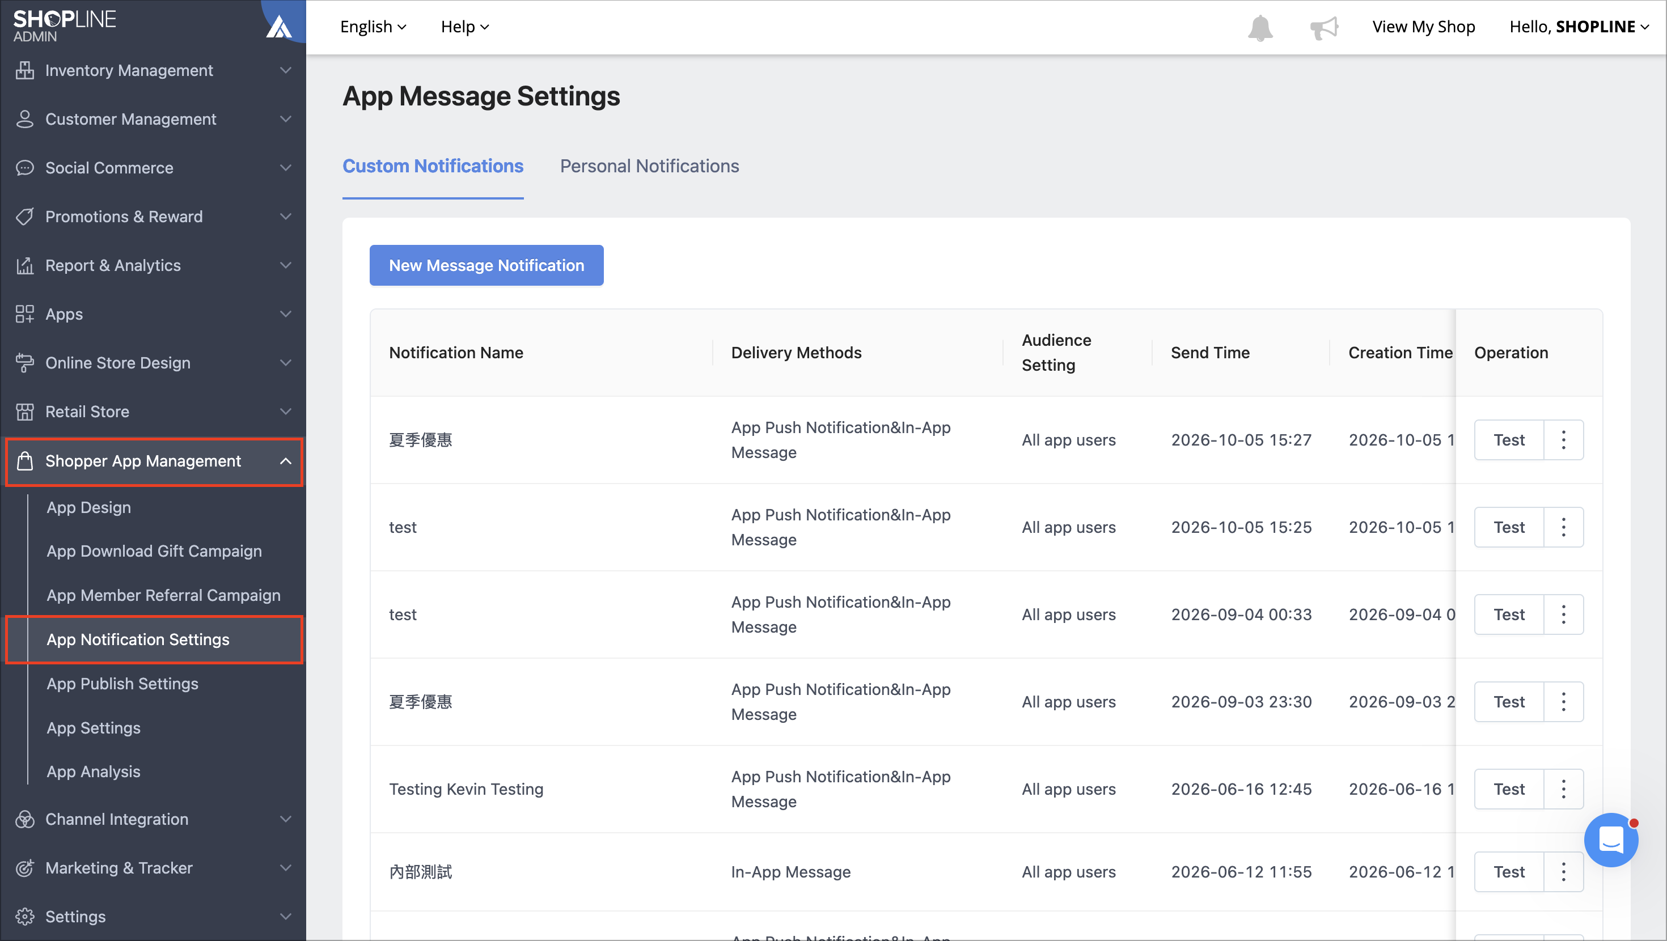Open more options for 夏季優惠 first row

click(1563, 440)
